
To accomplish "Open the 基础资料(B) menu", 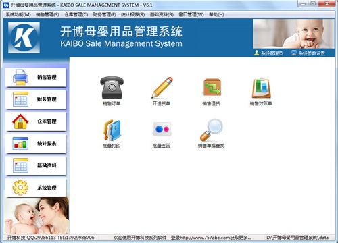I will click(x=162, y=14).
